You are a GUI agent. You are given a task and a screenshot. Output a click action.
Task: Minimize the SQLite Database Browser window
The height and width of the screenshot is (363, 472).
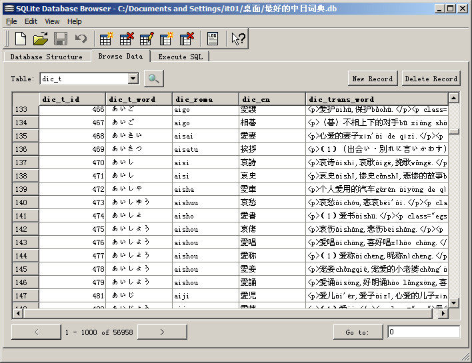(439, 9)
